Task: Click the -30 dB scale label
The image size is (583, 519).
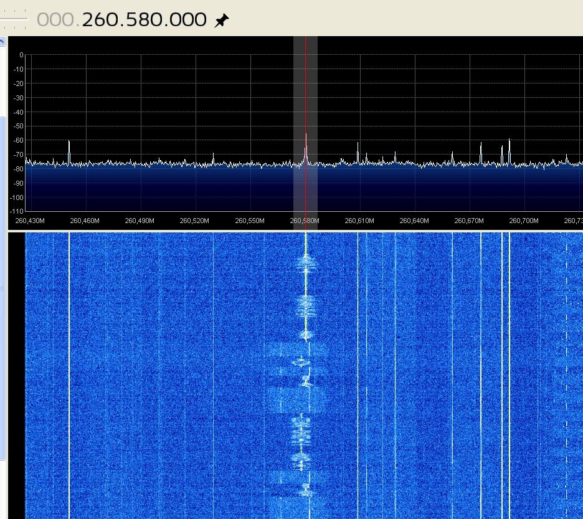Action: pyautogui.click(x=19, y=98)
